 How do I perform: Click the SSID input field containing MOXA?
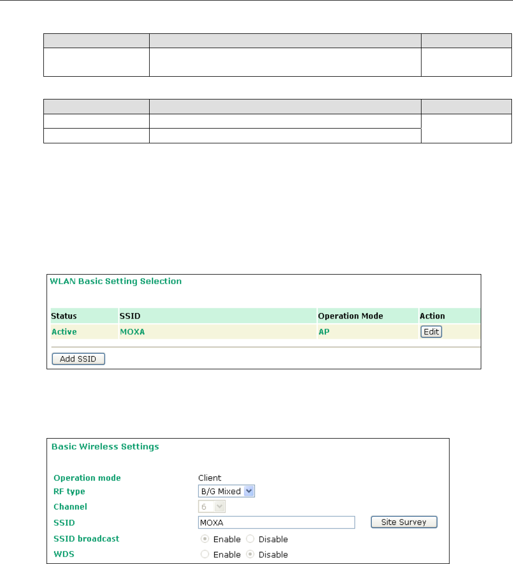pos(277,522)
